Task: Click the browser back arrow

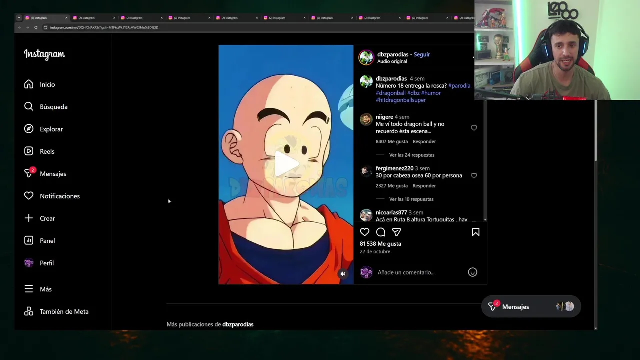Action: [19, 27]
